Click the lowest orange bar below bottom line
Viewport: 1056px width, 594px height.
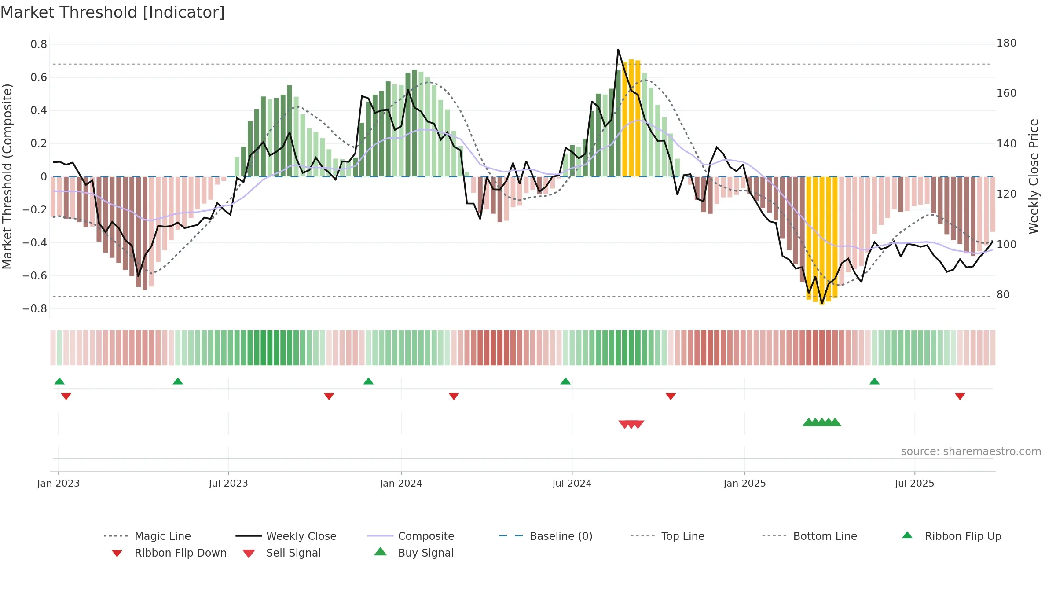pos(822,241)
